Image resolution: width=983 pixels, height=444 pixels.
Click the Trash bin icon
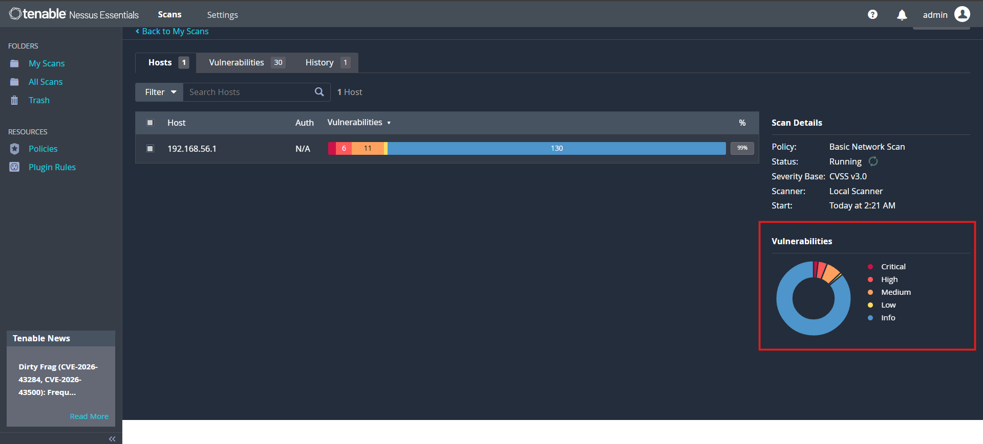click(x=14, y=100)
